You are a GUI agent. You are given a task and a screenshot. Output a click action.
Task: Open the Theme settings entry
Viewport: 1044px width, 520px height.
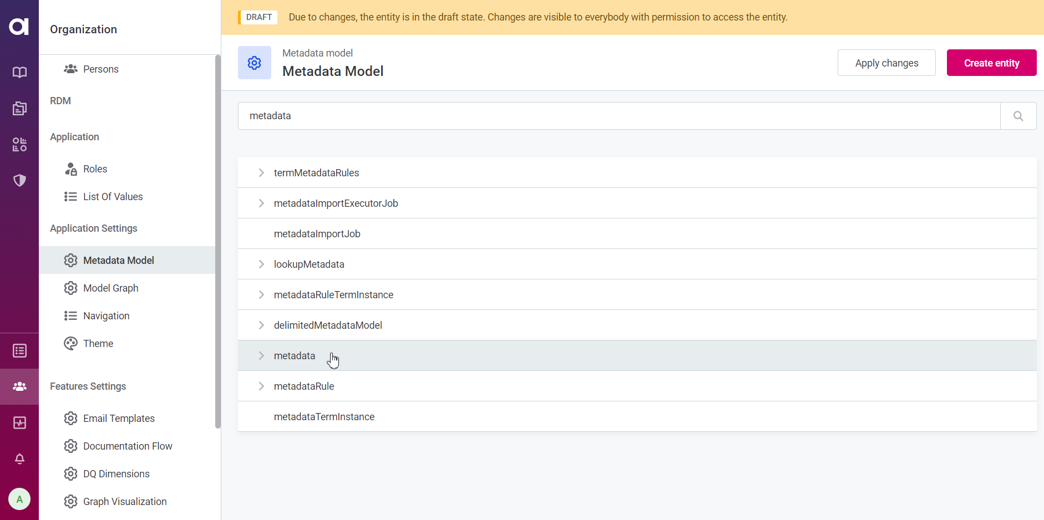(x=98, y=343)
